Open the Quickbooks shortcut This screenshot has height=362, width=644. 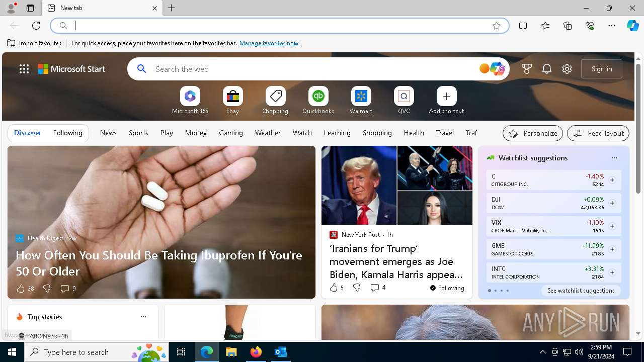click(x=318, y=101)
